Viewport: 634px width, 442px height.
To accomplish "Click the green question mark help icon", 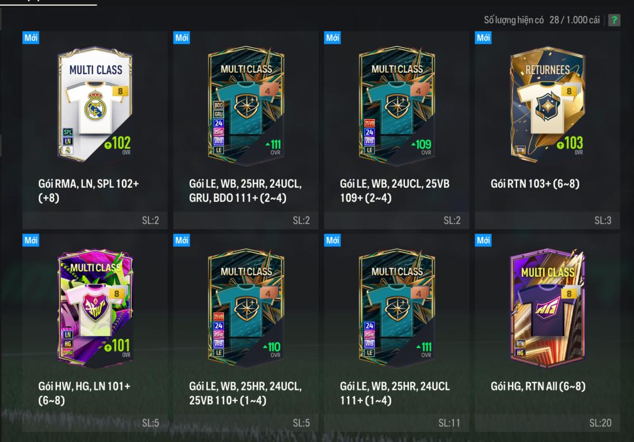I will click(614, 20).
